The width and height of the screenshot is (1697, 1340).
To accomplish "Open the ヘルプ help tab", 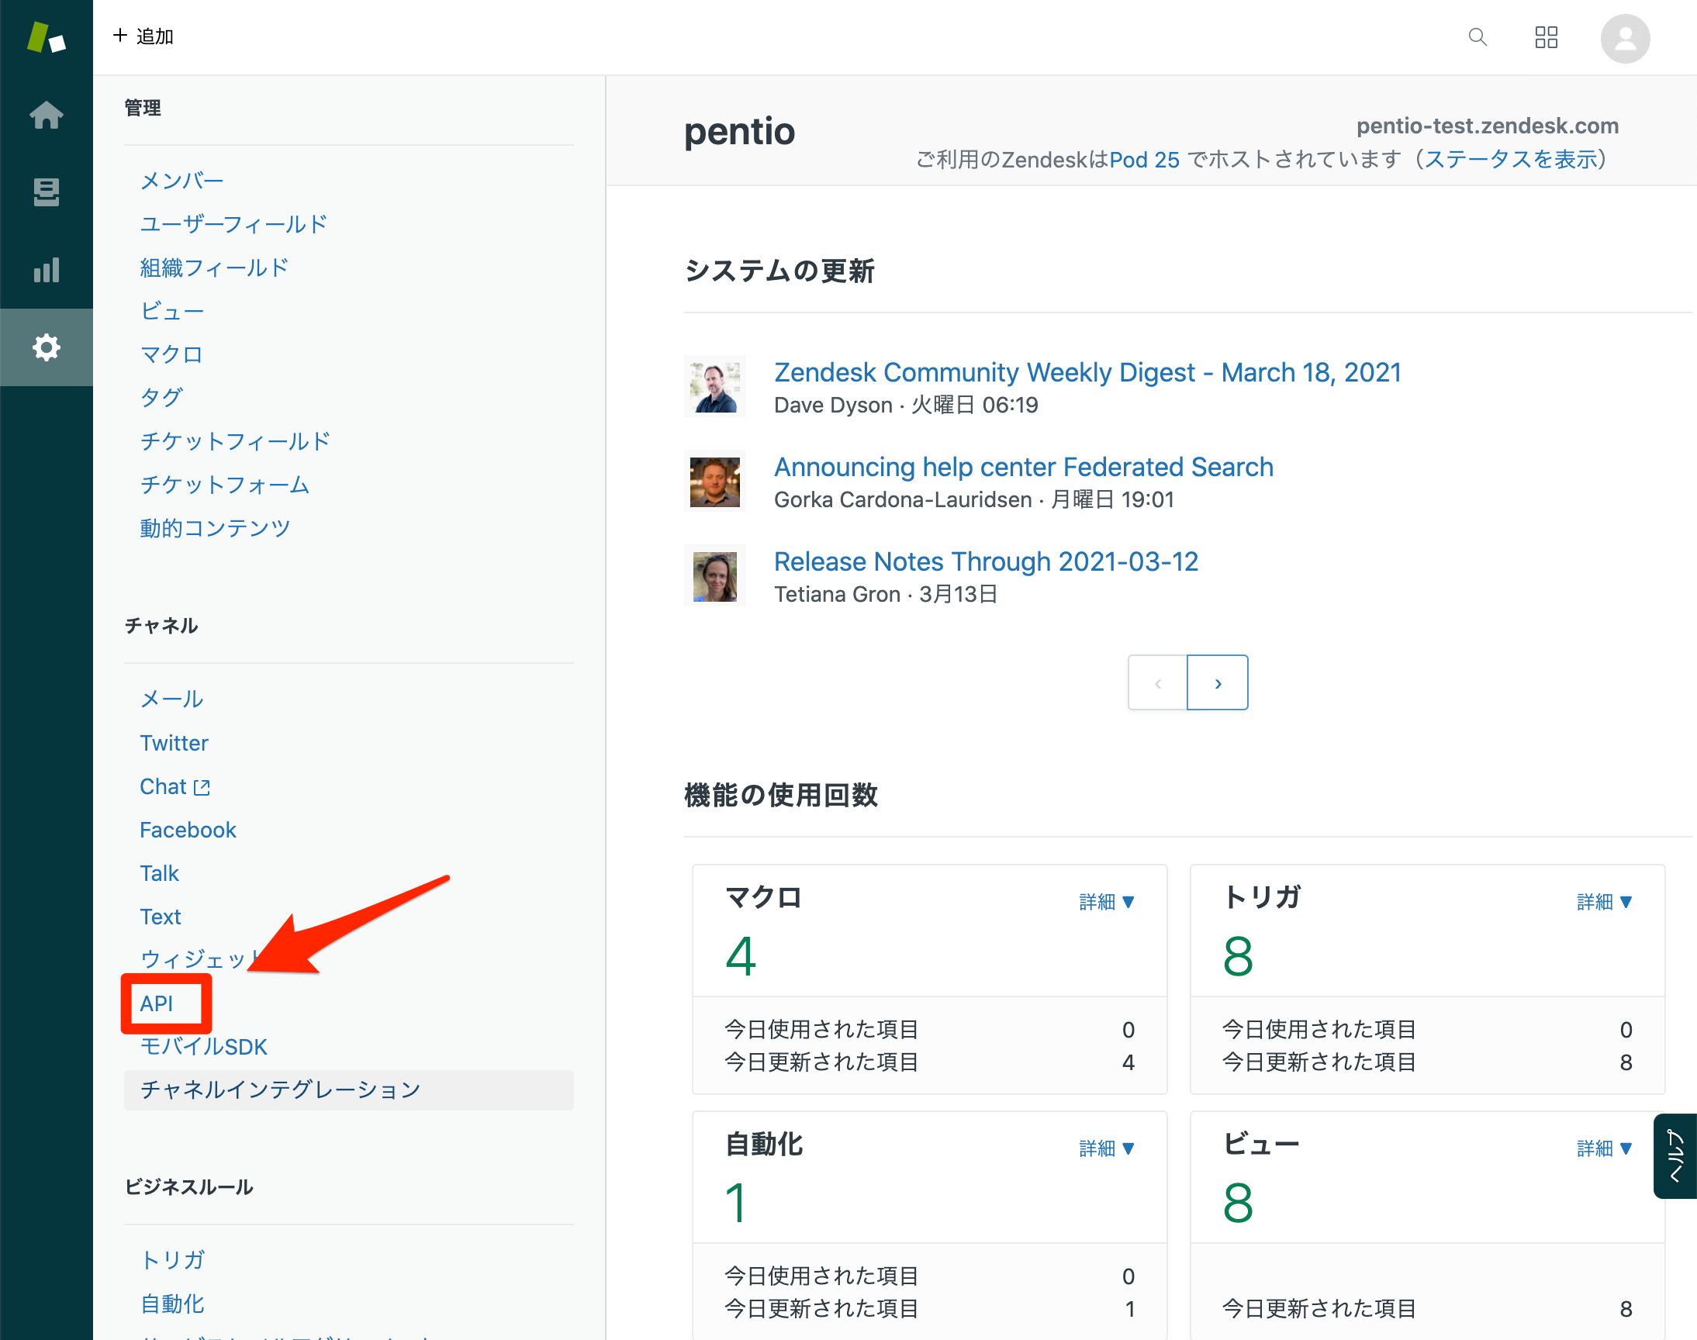I will point(1675,1155).
